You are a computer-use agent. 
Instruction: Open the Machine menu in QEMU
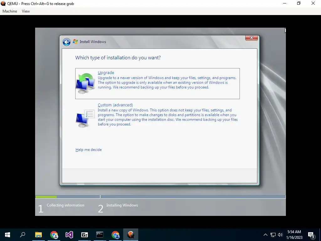tap(10, 11)
